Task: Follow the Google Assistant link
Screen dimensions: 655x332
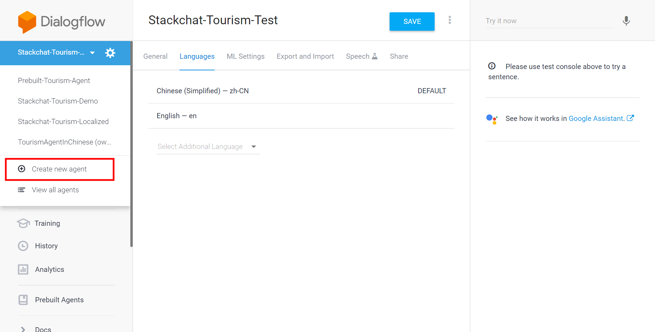Action: pyautogui.click(x=596, y=119)
